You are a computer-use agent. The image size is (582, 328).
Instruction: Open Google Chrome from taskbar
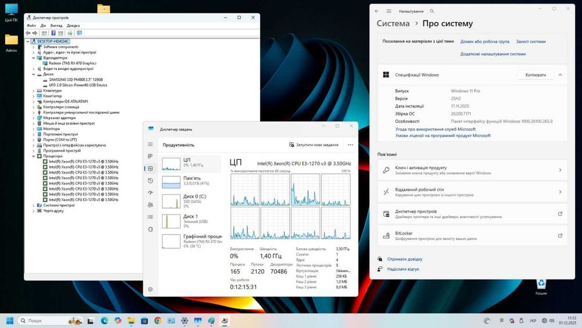click(158, 320)
